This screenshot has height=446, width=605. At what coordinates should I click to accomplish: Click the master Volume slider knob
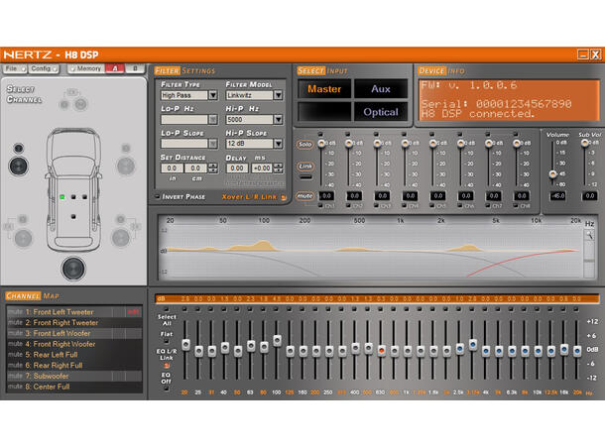coord(552,173)
